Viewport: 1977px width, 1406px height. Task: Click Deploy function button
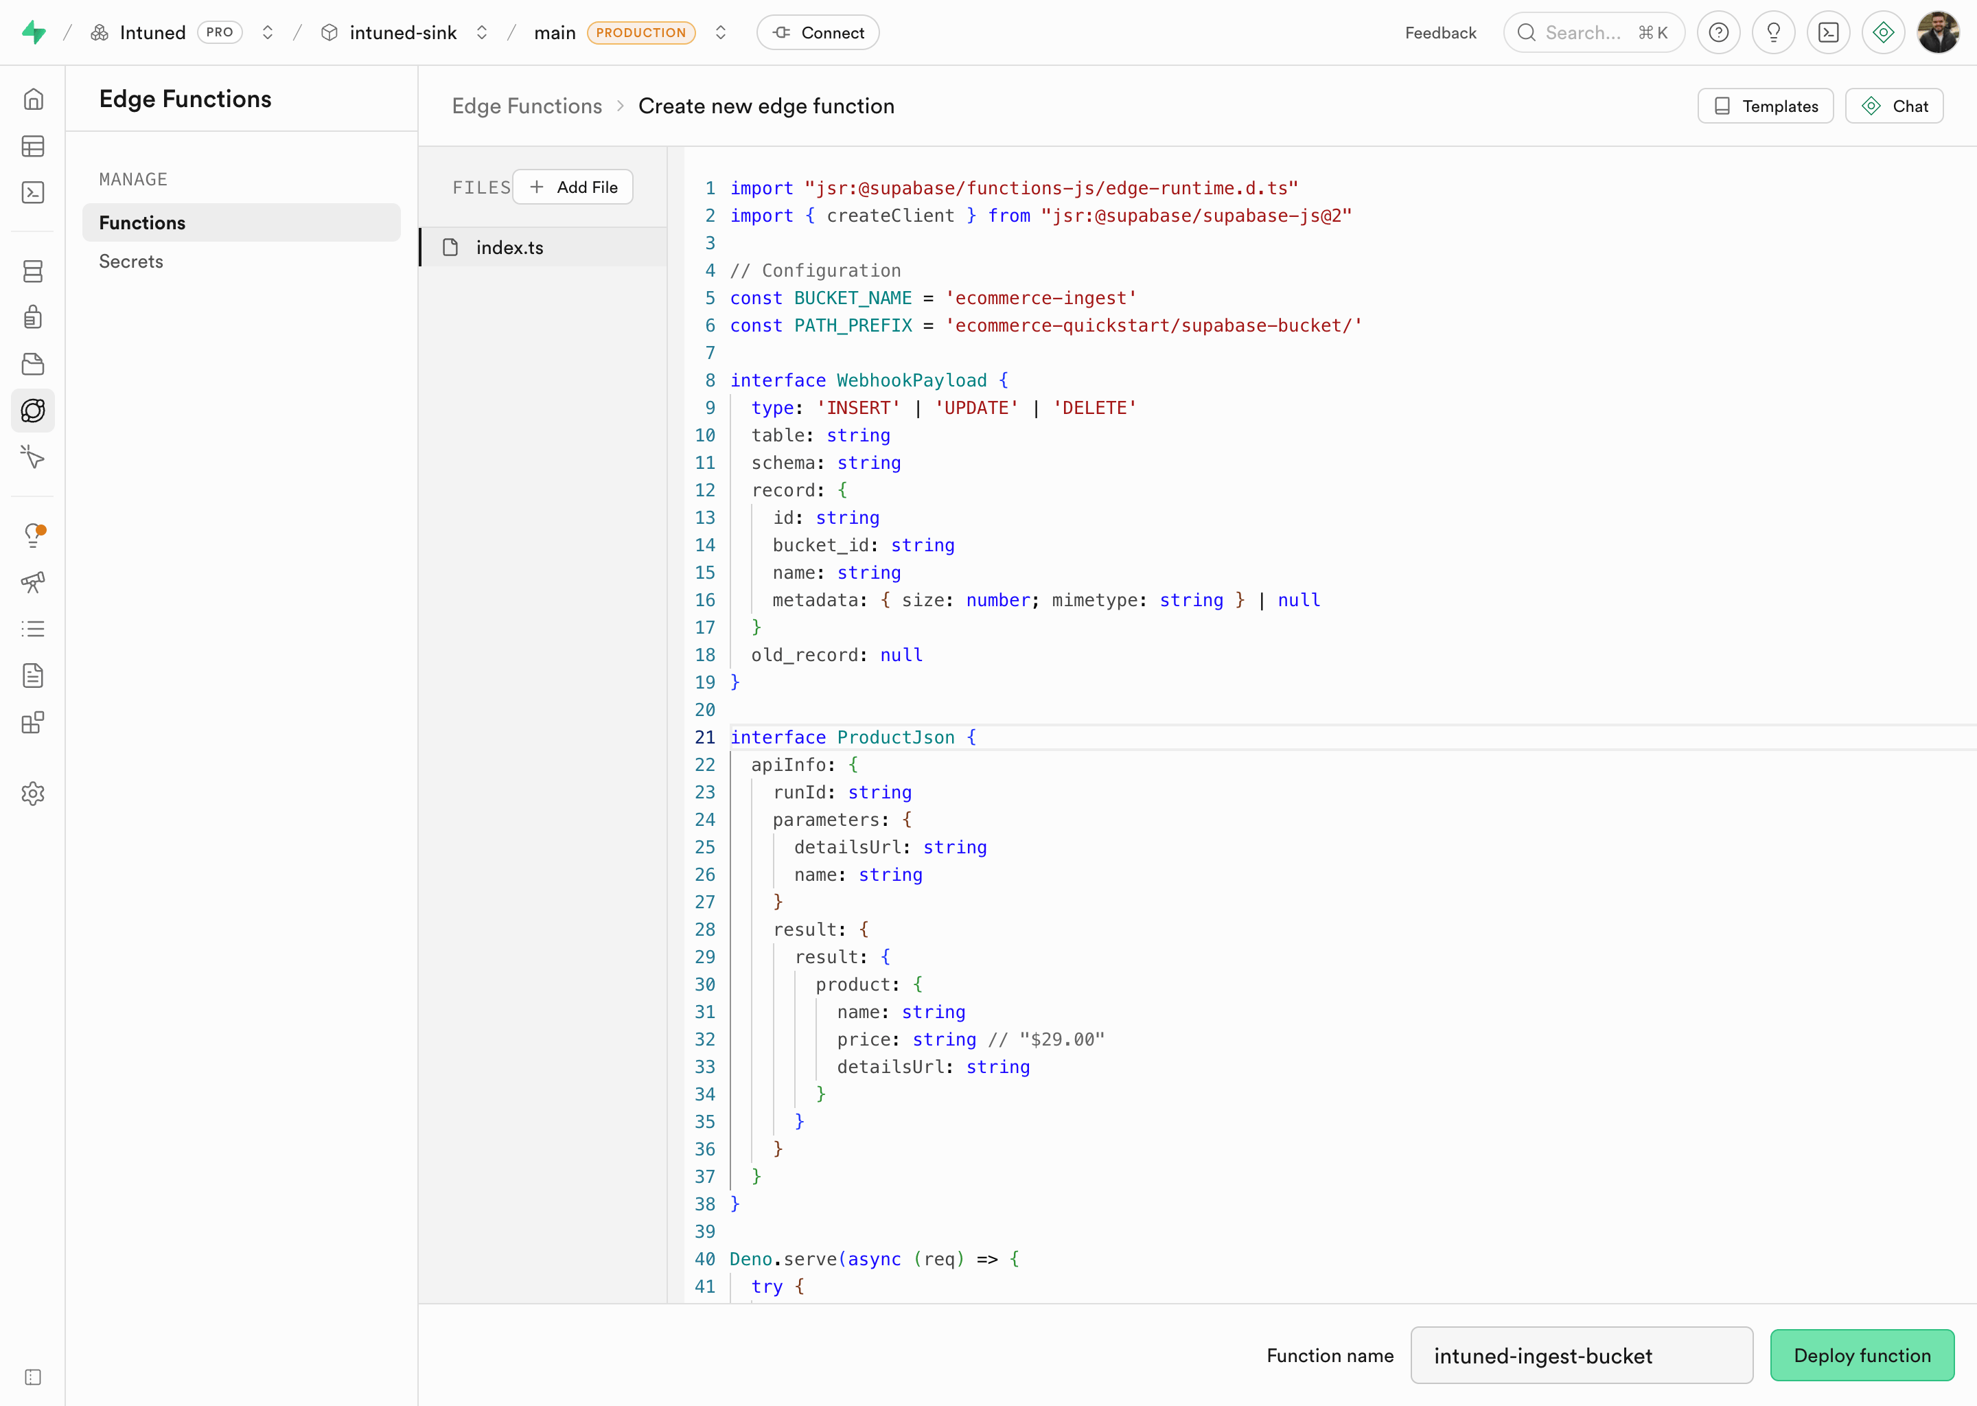(x=1862, y=1355)
